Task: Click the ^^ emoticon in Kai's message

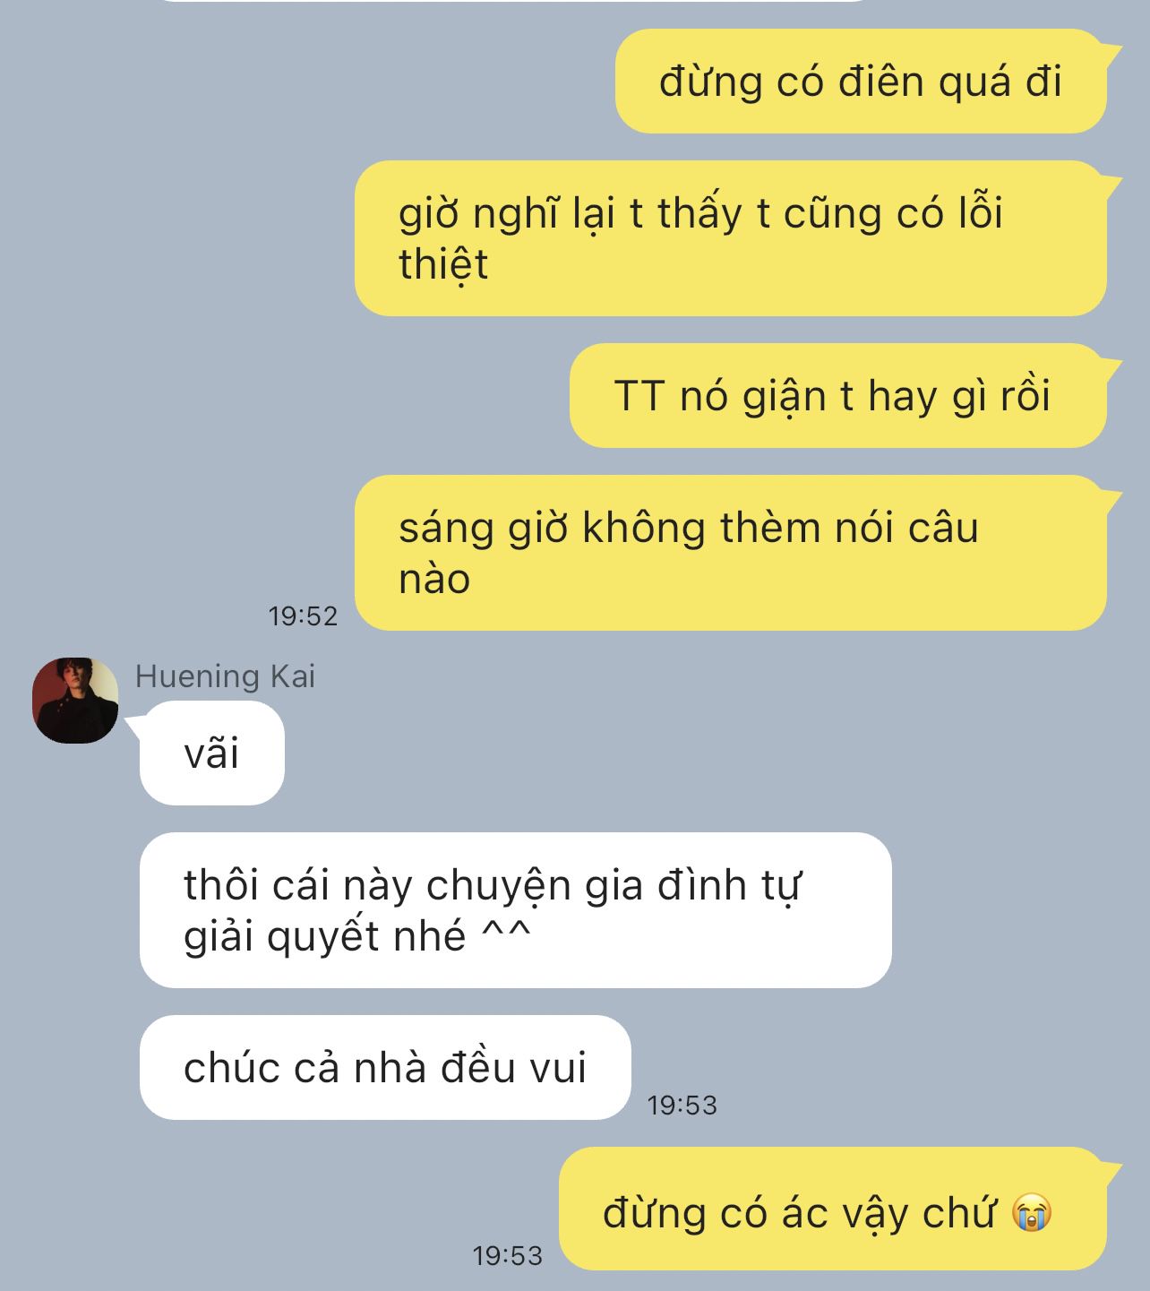Action: (x=506, y=934)
